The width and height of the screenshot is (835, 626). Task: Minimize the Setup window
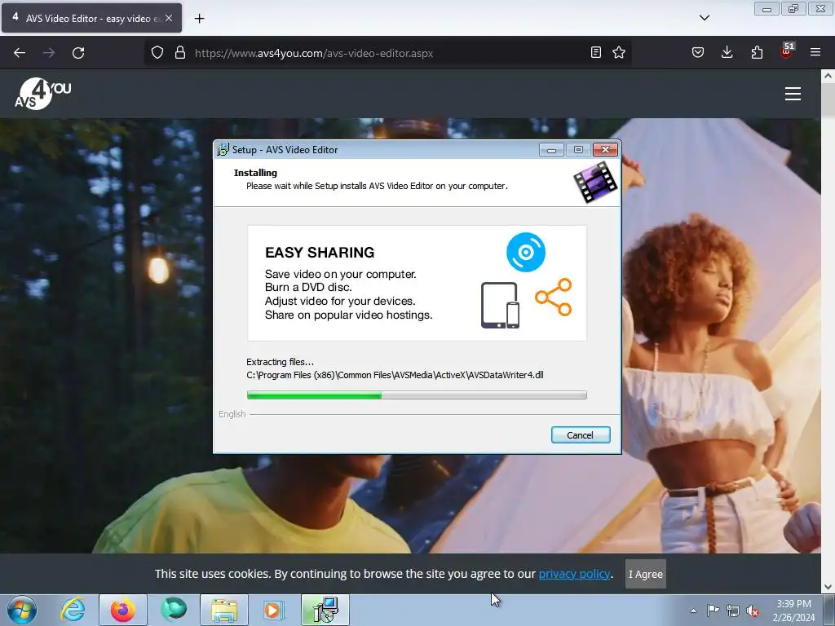point(551,150)
